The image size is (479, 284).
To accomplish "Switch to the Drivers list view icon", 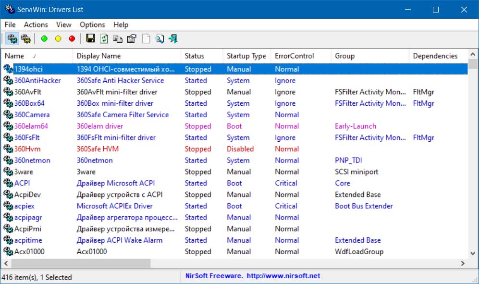I will pos(12,39).
